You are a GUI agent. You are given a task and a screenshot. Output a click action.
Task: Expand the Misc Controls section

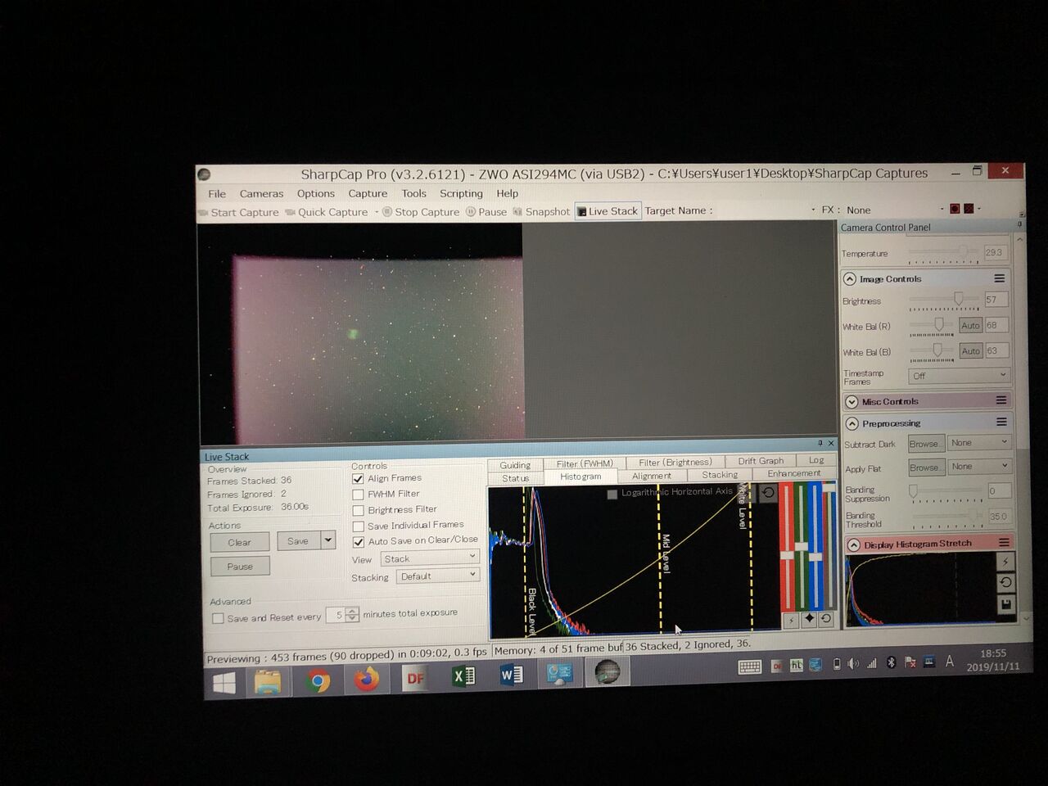851,401
